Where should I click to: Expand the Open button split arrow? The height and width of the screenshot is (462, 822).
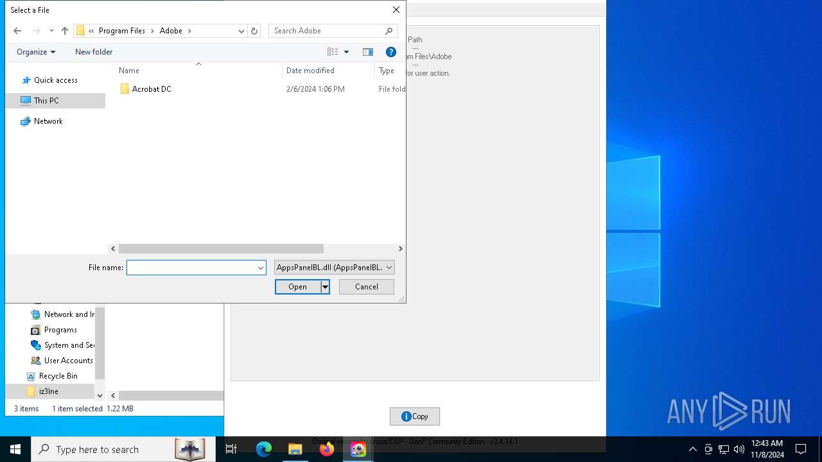[325, 287]
